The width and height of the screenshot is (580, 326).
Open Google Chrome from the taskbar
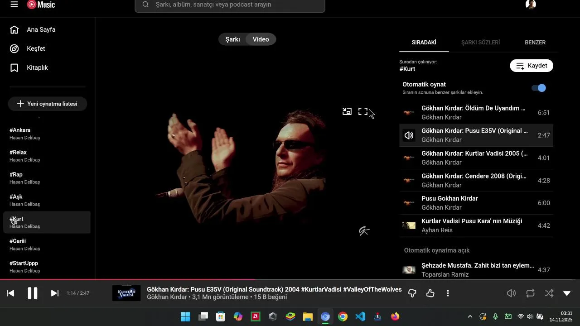(343, 316)
